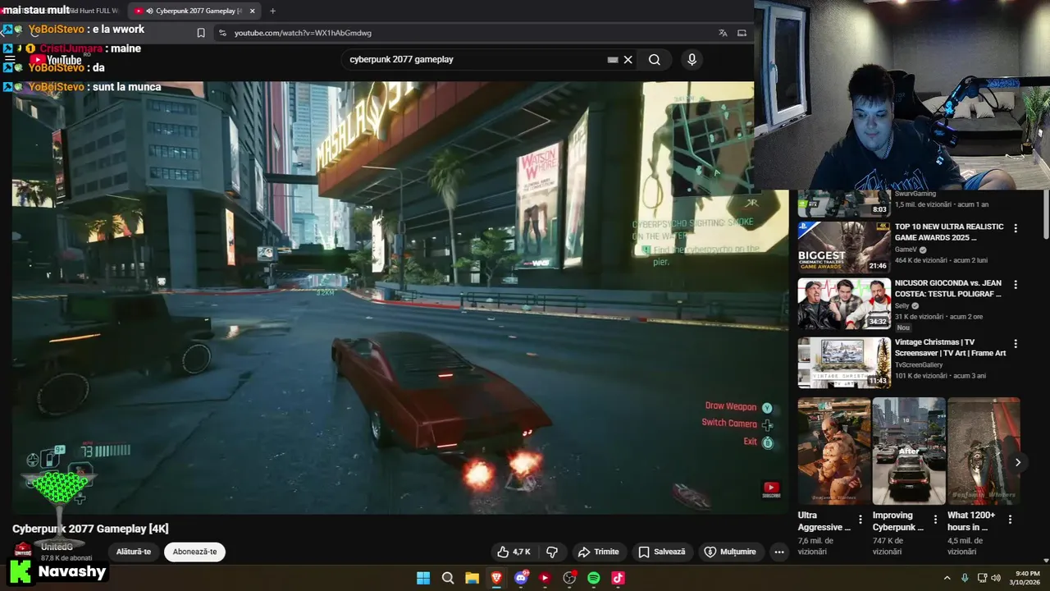
Task: Click the page scrollbar down arrow
Action: pyautogui.click(x=1045, y=560)
